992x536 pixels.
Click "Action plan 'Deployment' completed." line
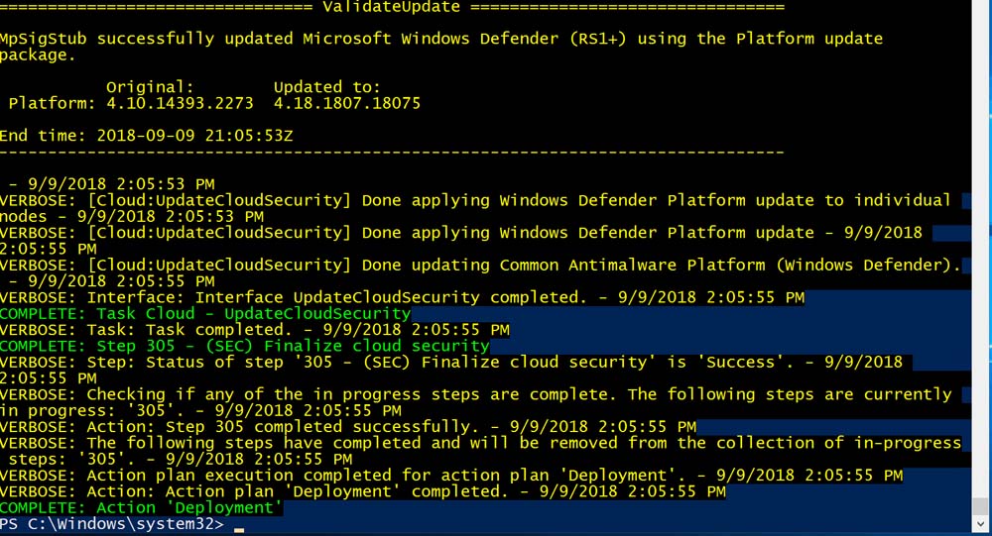click(x=363, y=491)
